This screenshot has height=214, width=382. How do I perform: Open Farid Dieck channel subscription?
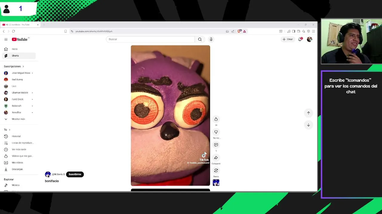(x=19, y=99)
